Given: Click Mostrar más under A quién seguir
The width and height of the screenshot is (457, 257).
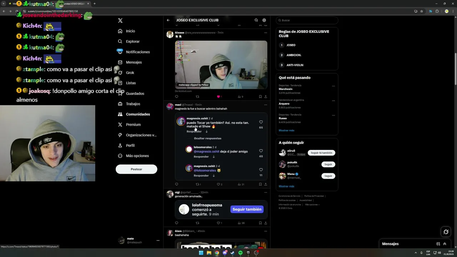Looking at the screenshot, I should (x=286, y=186).
